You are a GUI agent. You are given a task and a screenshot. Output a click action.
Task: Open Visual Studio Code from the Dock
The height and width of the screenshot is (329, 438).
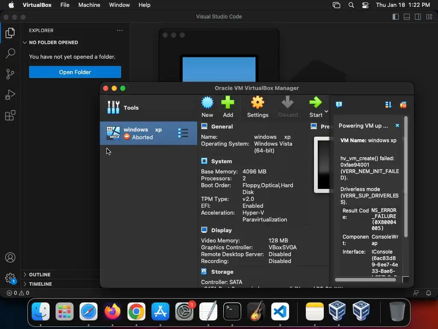280,311
